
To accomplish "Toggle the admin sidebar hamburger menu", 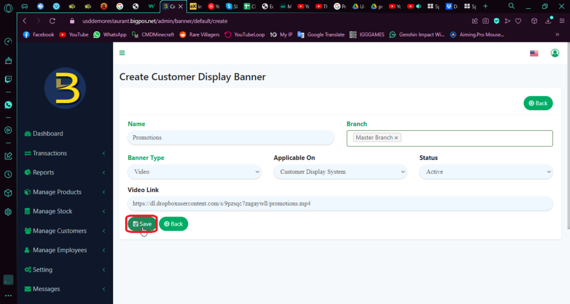I will tap(122, 53).
